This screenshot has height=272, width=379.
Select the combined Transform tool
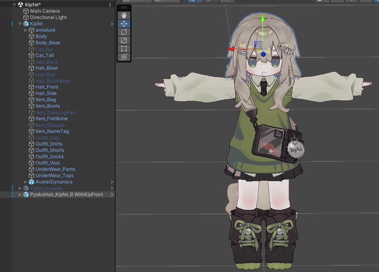(x=124, y=57)
